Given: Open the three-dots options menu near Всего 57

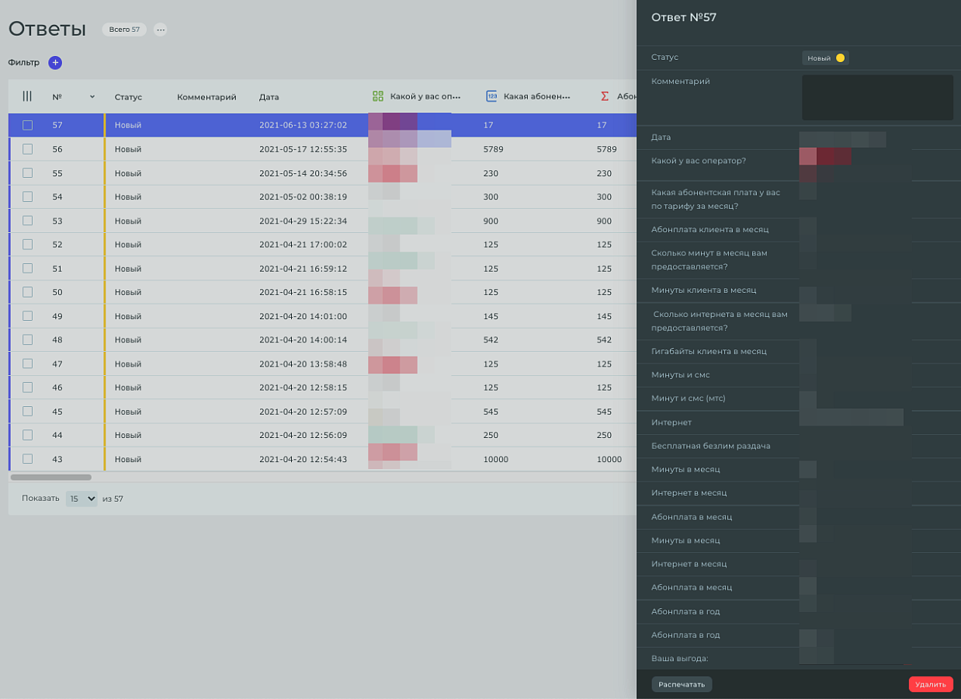Looking at the screenshot, I should [161, 30].
